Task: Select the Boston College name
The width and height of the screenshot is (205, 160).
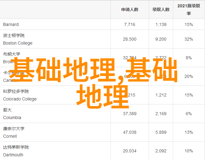Action: click(x=18, y=43)
